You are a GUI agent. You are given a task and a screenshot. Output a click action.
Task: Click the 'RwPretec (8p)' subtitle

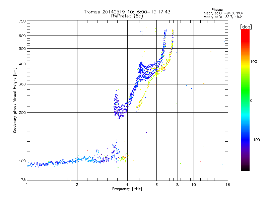(127, 16)
